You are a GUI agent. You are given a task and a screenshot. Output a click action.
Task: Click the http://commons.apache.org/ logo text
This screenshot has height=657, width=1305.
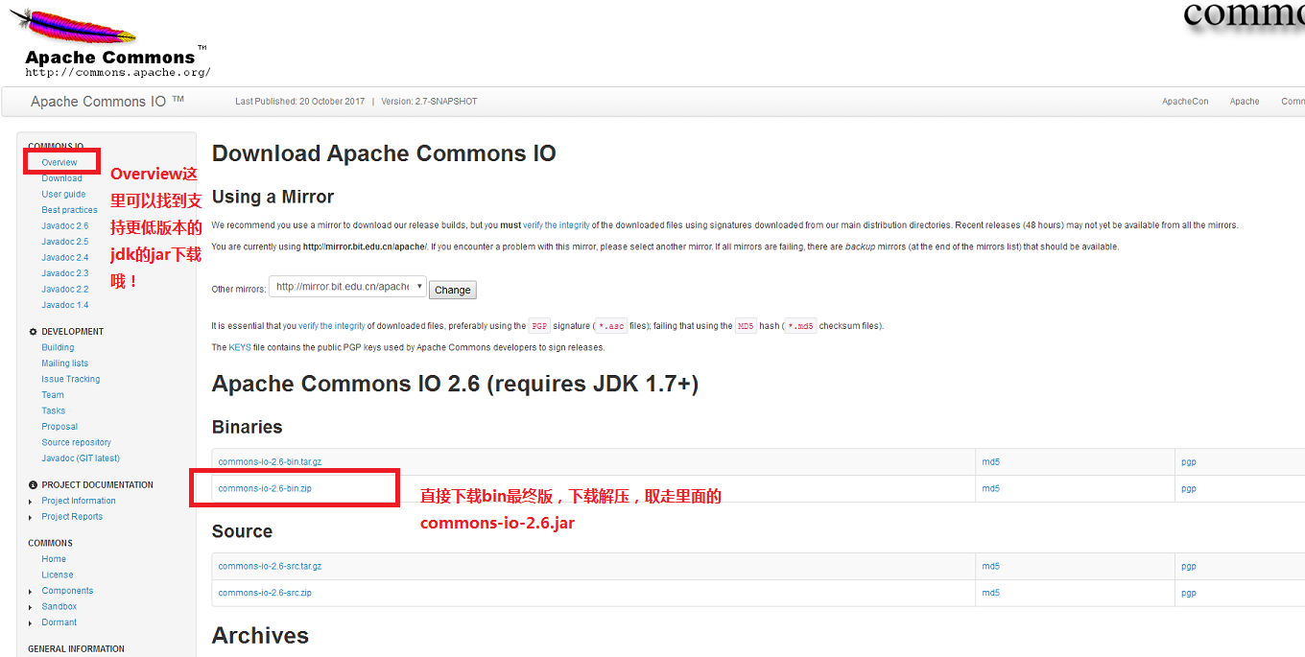point(118,72)
